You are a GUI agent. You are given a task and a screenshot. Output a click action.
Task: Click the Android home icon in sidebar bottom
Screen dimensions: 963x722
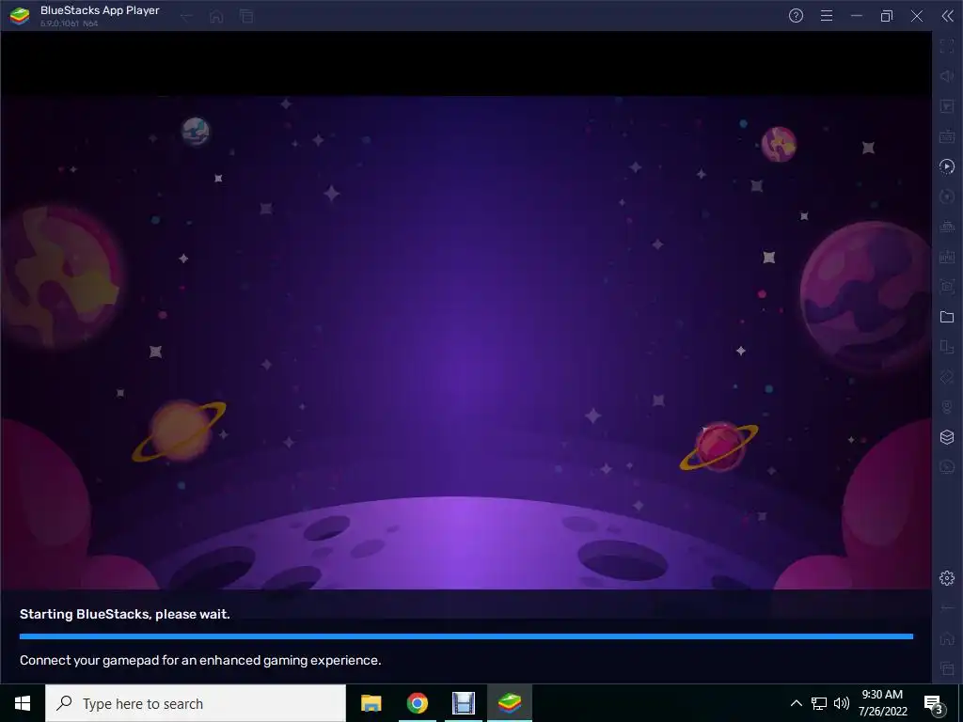tap(947, 638)
